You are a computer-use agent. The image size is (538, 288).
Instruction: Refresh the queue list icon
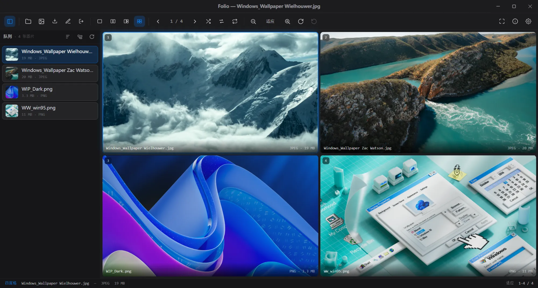click(x=92, y=37)
